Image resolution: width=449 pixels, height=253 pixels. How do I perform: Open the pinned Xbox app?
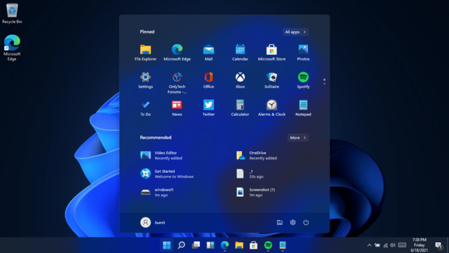(240, 80)
